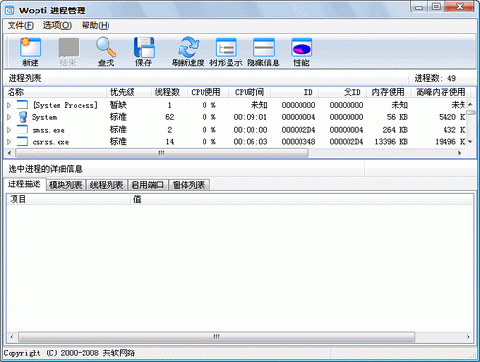
Task: Click the 隐藏信息 hide info icon
Action: pos(264,47)
